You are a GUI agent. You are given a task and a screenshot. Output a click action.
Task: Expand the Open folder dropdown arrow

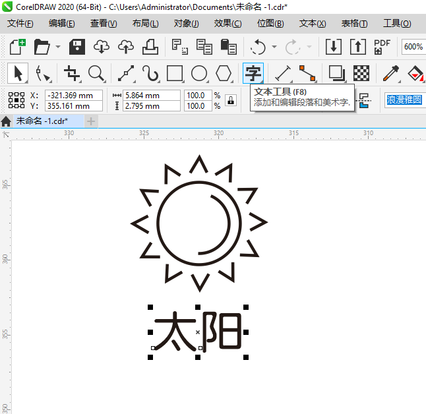pyautogui.click(x=58, y=47)
